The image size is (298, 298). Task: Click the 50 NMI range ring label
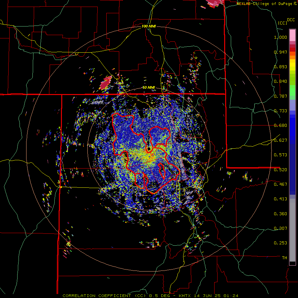pyautogui.click(x=149, y=88)
